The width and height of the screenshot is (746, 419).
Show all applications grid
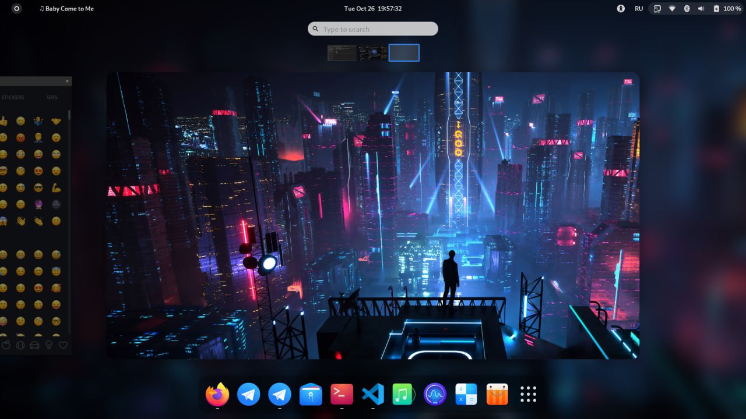(528, 395)
